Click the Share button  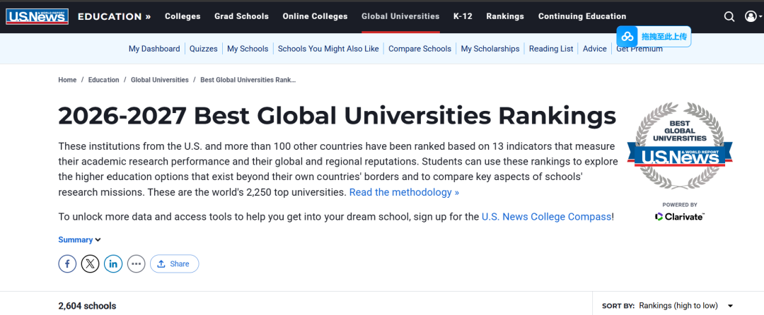tap(175, 264)
